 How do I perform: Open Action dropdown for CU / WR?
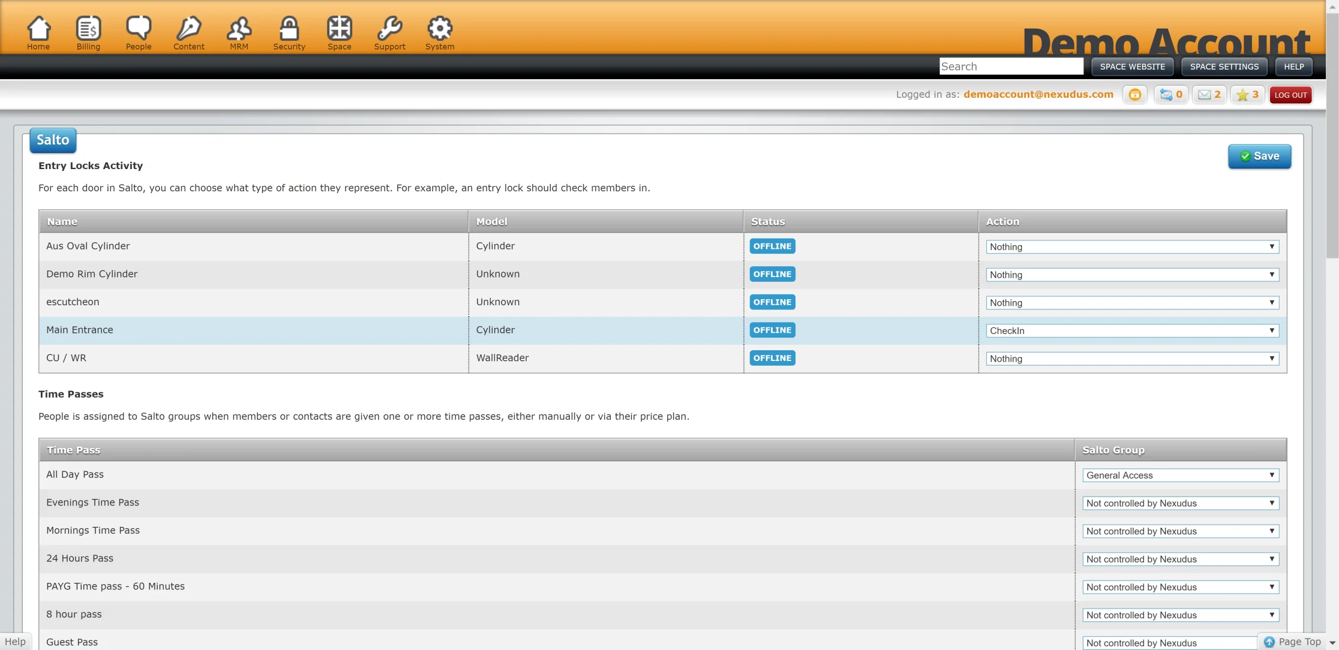tap(1132, 359)
